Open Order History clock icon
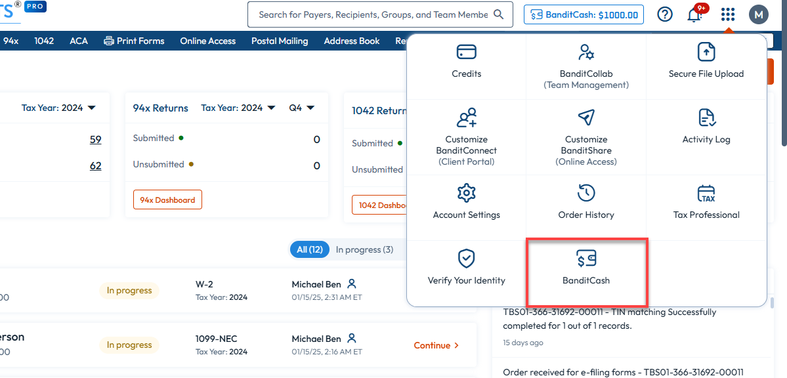 (585, 192)
